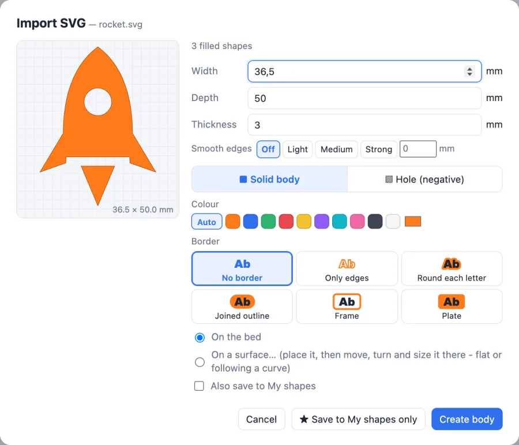
Task: Pick the teal colour swatch
Action: point(340,222)
